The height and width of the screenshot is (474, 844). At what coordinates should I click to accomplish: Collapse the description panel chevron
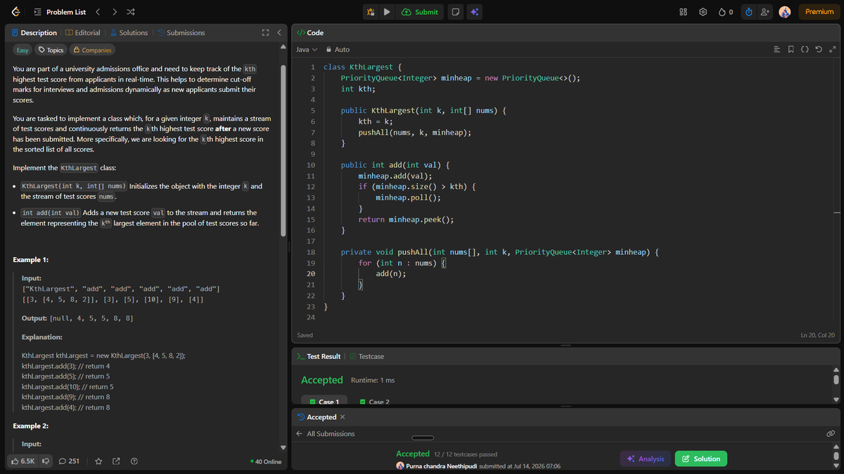[x=279, y=33]
